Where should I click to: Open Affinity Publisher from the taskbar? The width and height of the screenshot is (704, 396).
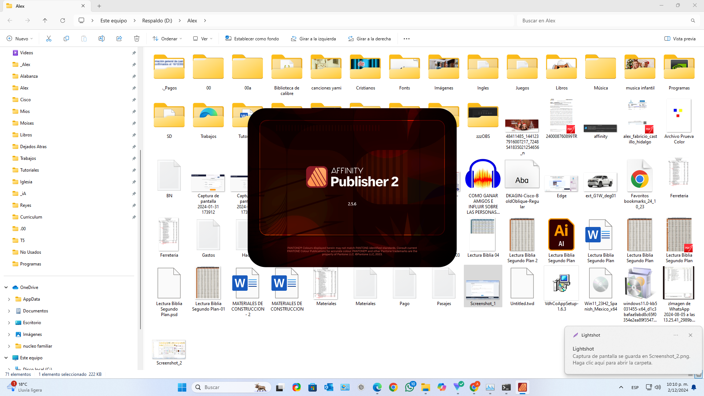522,387
